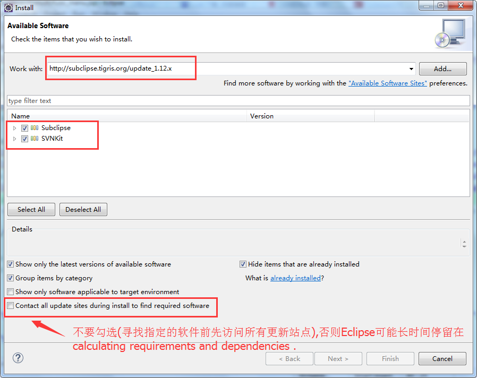Expand the Subclipse tree node

[x=14, y=128]
